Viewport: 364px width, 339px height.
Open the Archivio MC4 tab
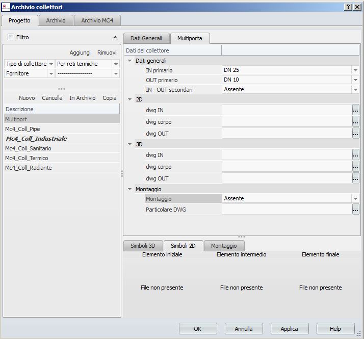tap(97, 20)
